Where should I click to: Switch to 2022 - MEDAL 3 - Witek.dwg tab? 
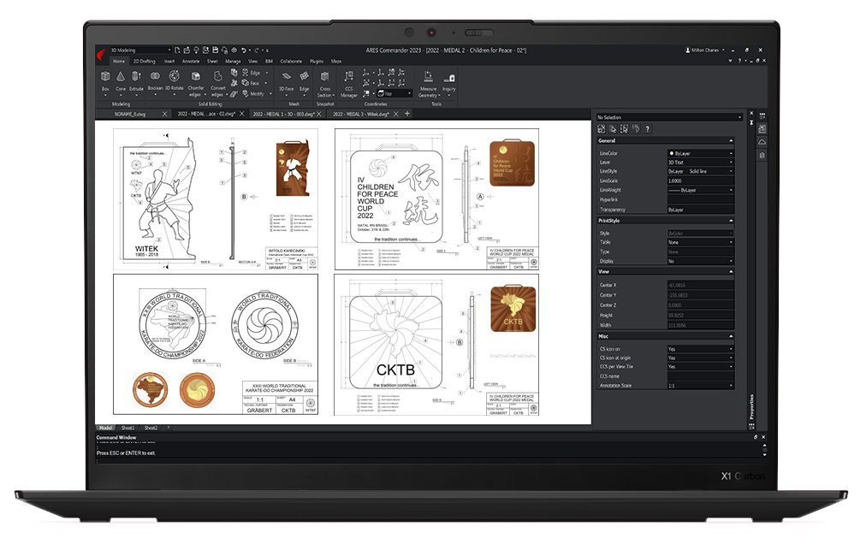(x=361, y=114)
